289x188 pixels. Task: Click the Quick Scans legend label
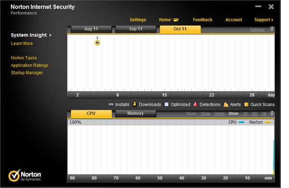coord(263,105)
